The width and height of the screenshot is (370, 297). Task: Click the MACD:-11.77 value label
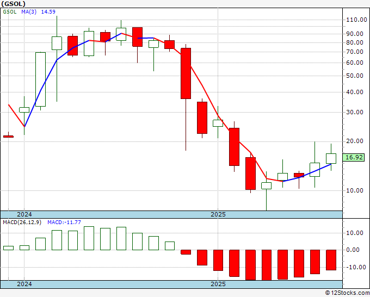pyautogui.click(x=64, y=222)
